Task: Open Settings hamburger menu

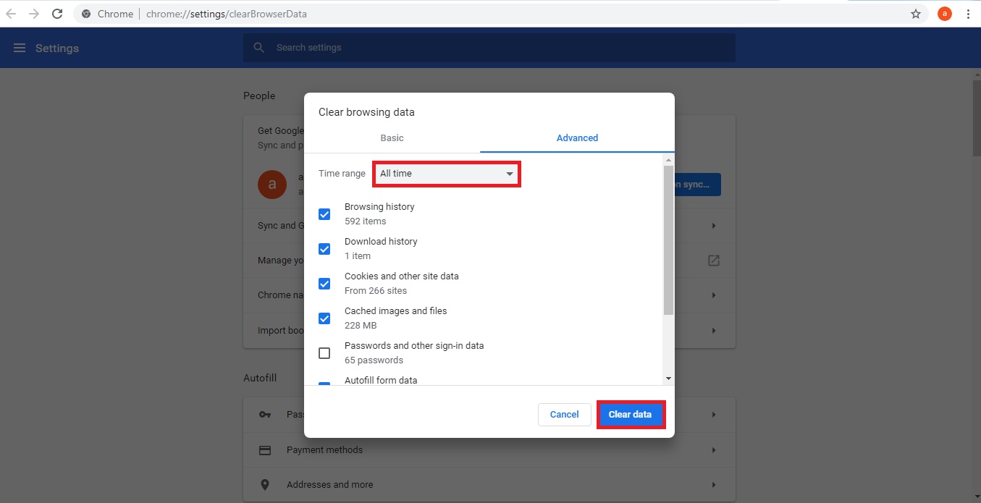Action: point(20,48)
